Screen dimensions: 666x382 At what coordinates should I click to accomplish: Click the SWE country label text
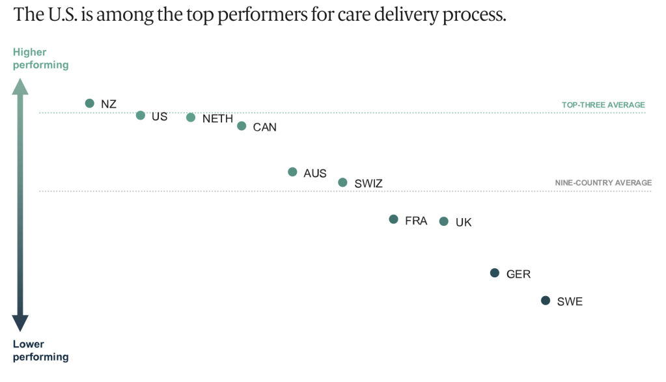point(570,302)
